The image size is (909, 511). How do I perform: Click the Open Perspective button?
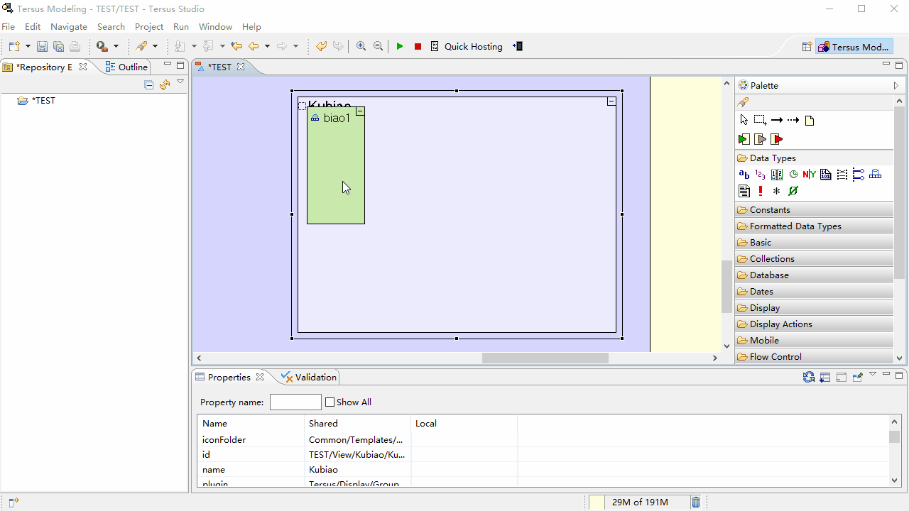coord(807,47)
